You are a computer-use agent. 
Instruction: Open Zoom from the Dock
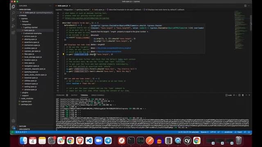[x=99, y=140]
